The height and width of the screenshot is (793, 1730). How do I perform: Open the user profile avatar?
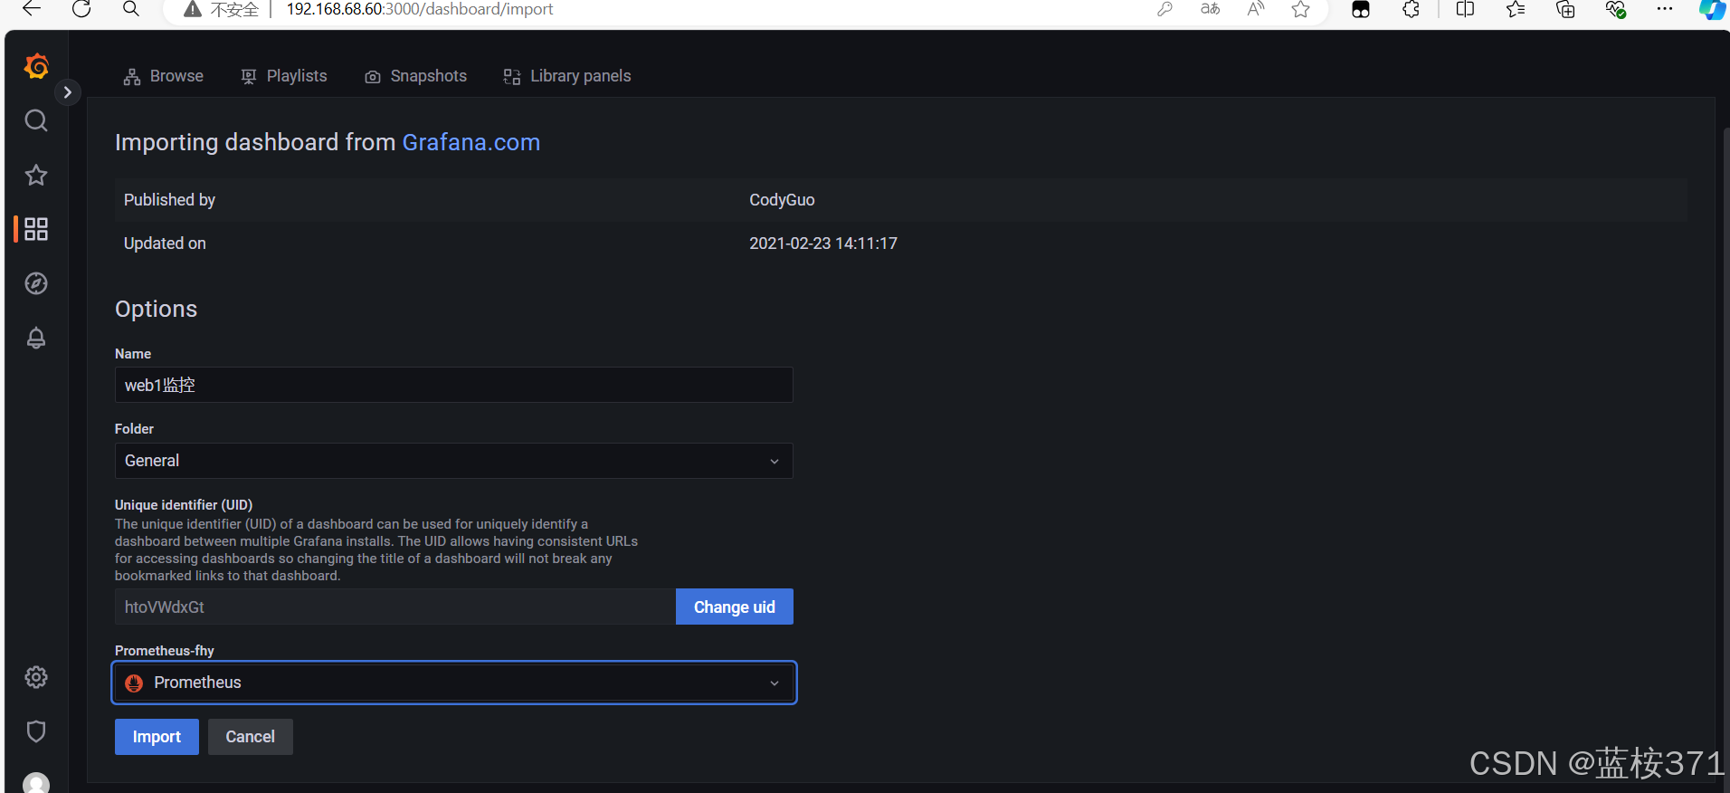pos(36,783)
